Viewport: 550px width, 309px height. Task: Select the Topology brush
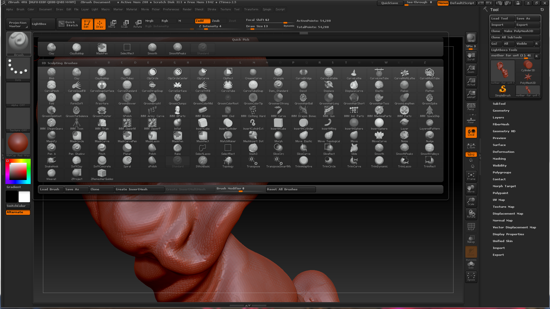228,162
